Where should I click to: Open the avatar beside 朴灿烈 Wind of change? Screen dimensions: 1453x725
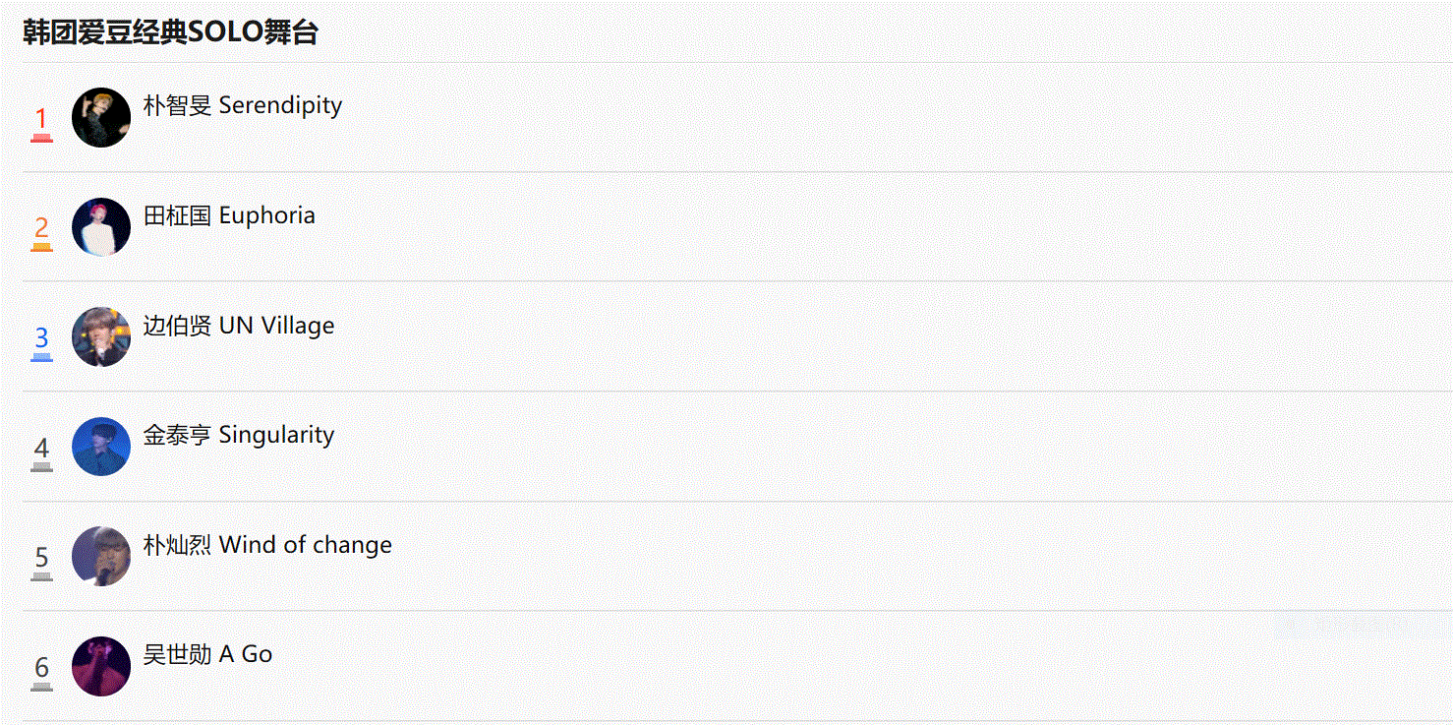[101, 557]
